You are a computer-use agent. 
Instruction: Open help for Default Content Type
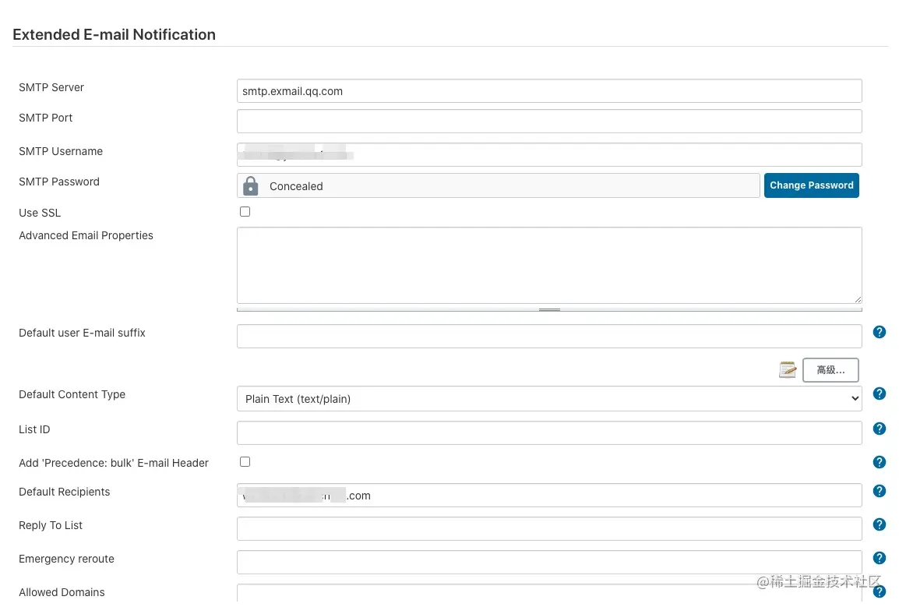click(x=880, y=393)
